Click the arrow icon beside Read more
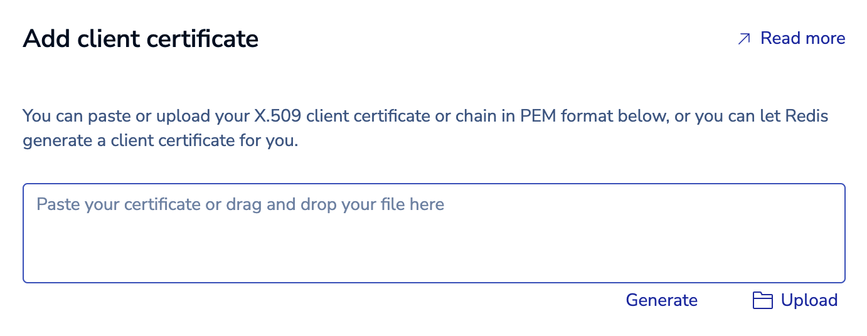The image size is (867, 336). 744,39
